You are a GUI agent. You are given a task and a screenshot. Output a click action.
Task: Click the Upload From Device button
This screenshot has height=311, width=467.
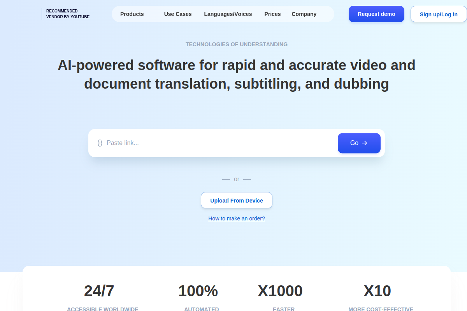(x=237, y=200)
